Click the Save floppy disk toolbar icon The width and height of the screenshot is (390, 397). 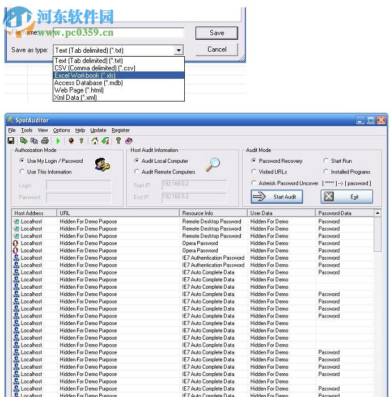(11, 141)
